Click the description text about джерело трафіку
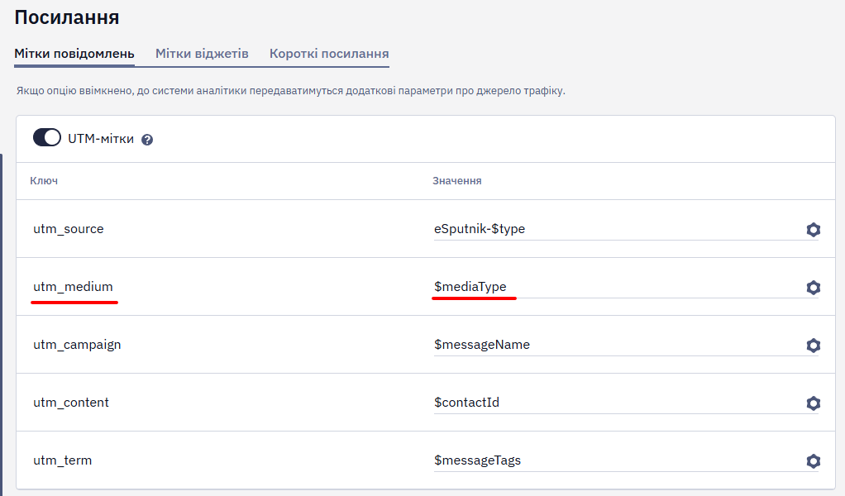Screen dimensions: 845x496 (x=291, y=90)
